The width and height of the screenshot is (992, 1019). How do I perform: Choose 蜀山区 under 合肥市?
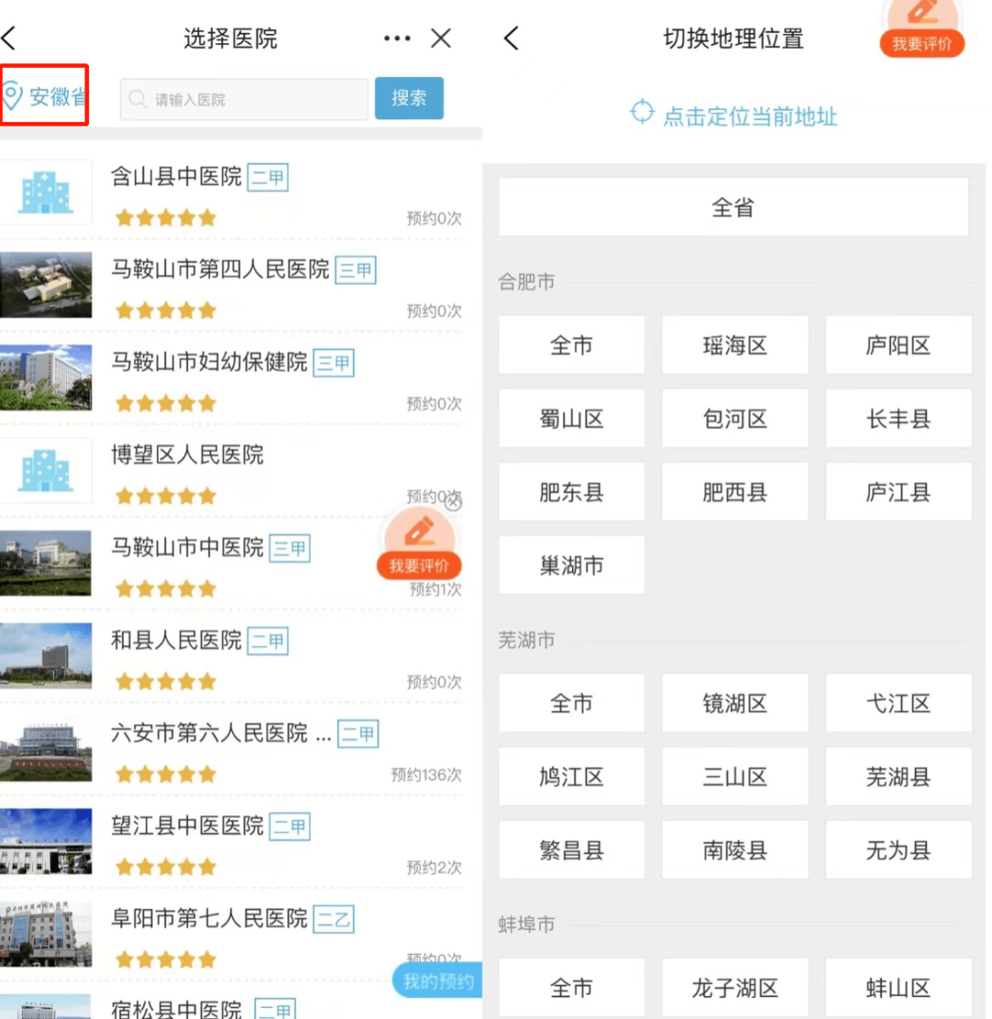571,419
